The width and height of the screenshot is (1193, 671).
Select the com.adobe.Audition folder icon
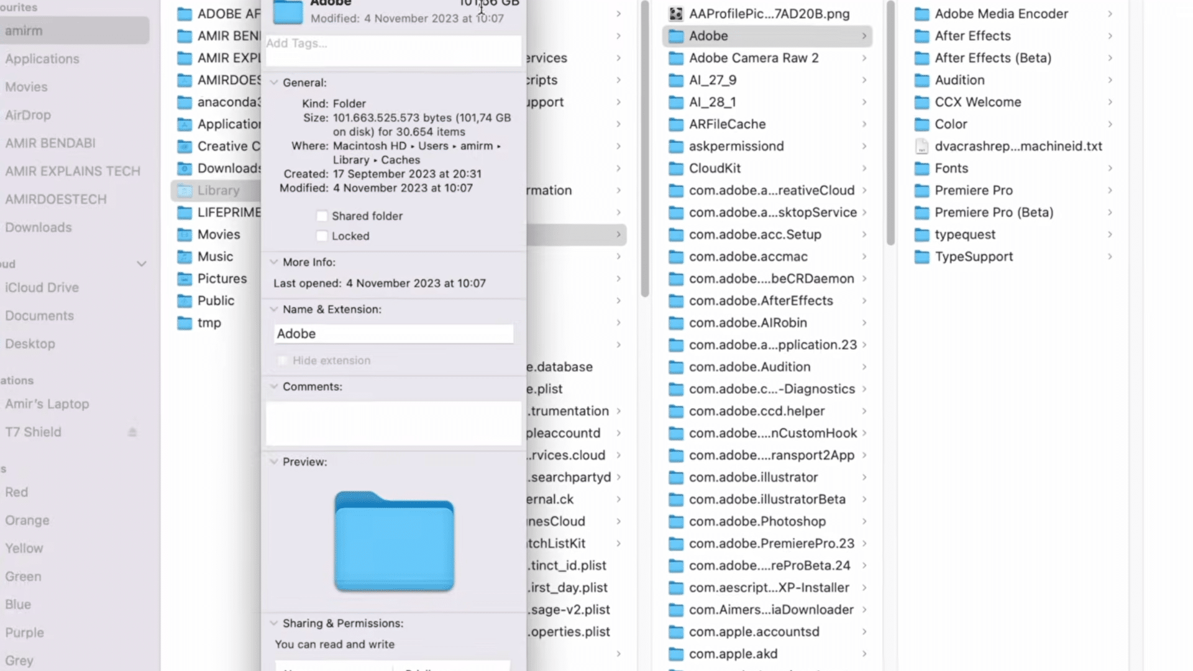tap(676, 367)
